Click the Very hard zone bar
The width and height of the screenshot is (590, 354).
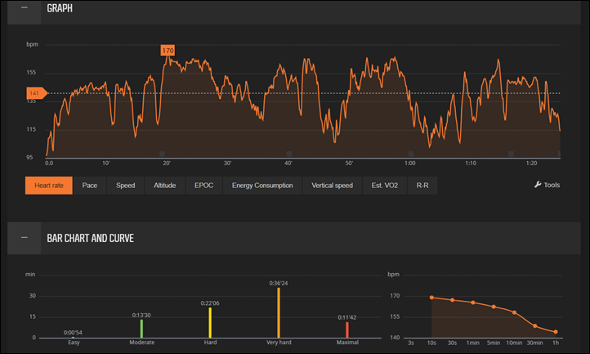[x=279, y=312]
